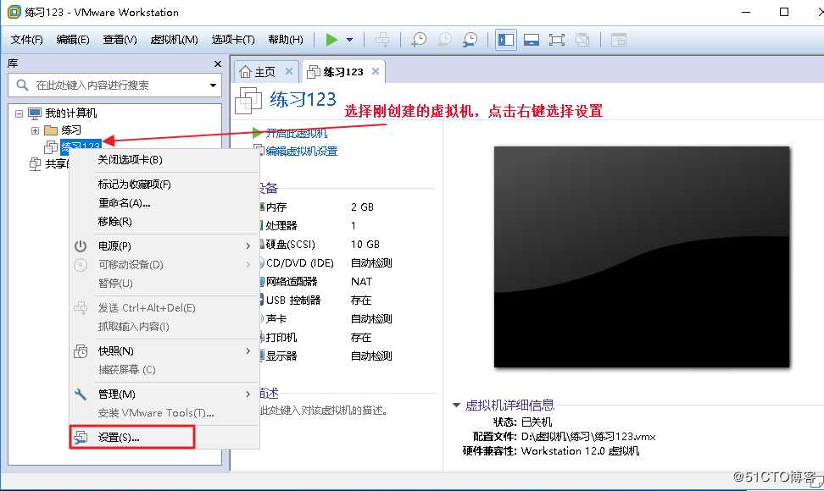824x491 pixels.
Task: Open the 文件(F) menu
Action: point(27,40)
